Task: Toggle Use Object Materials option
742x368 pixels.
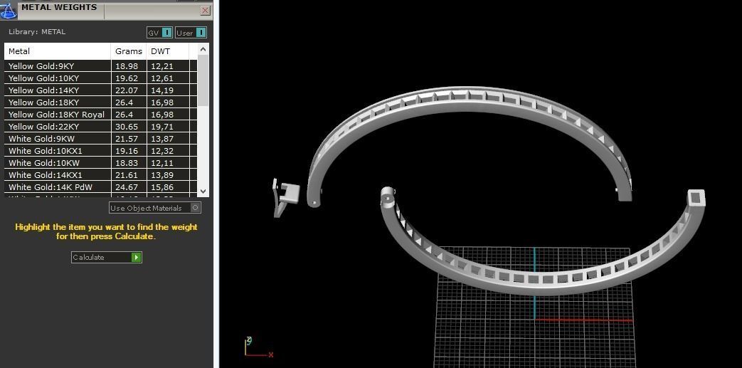Action: coord(196,207)
